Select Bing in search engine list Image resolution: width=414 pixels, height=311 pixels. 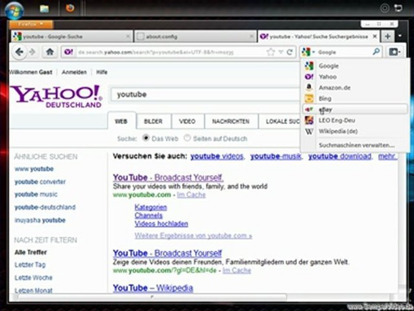354,98
